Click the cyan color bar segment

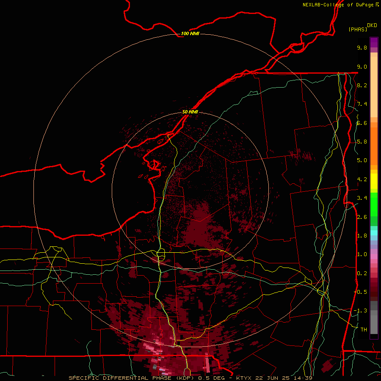[374, 233]
